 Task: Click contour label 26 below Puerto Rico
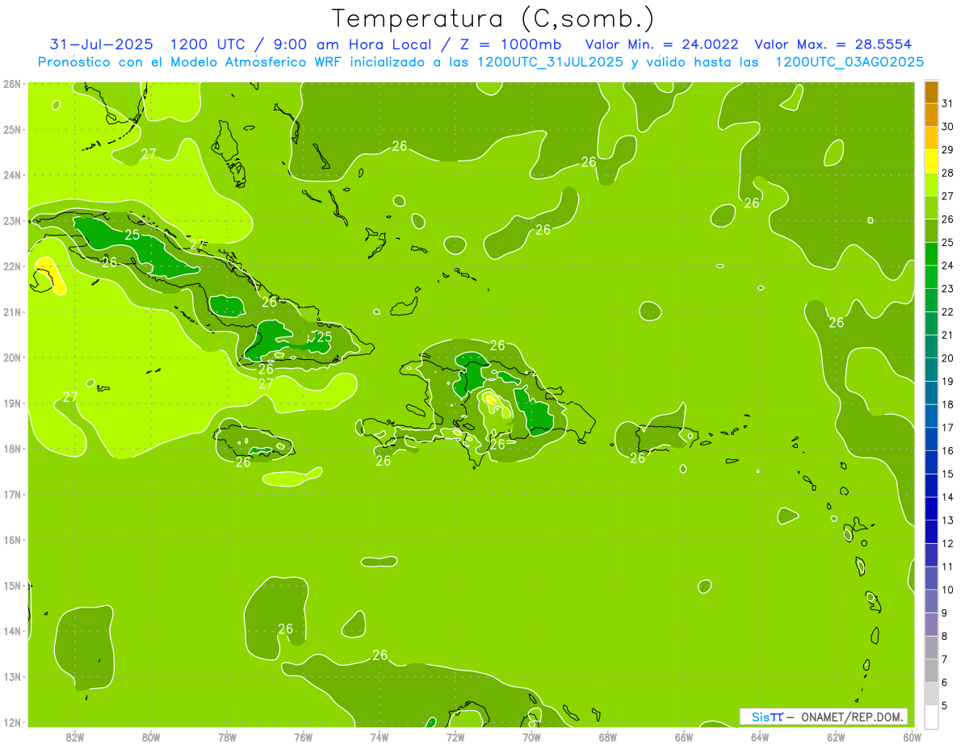pos(638,458)
